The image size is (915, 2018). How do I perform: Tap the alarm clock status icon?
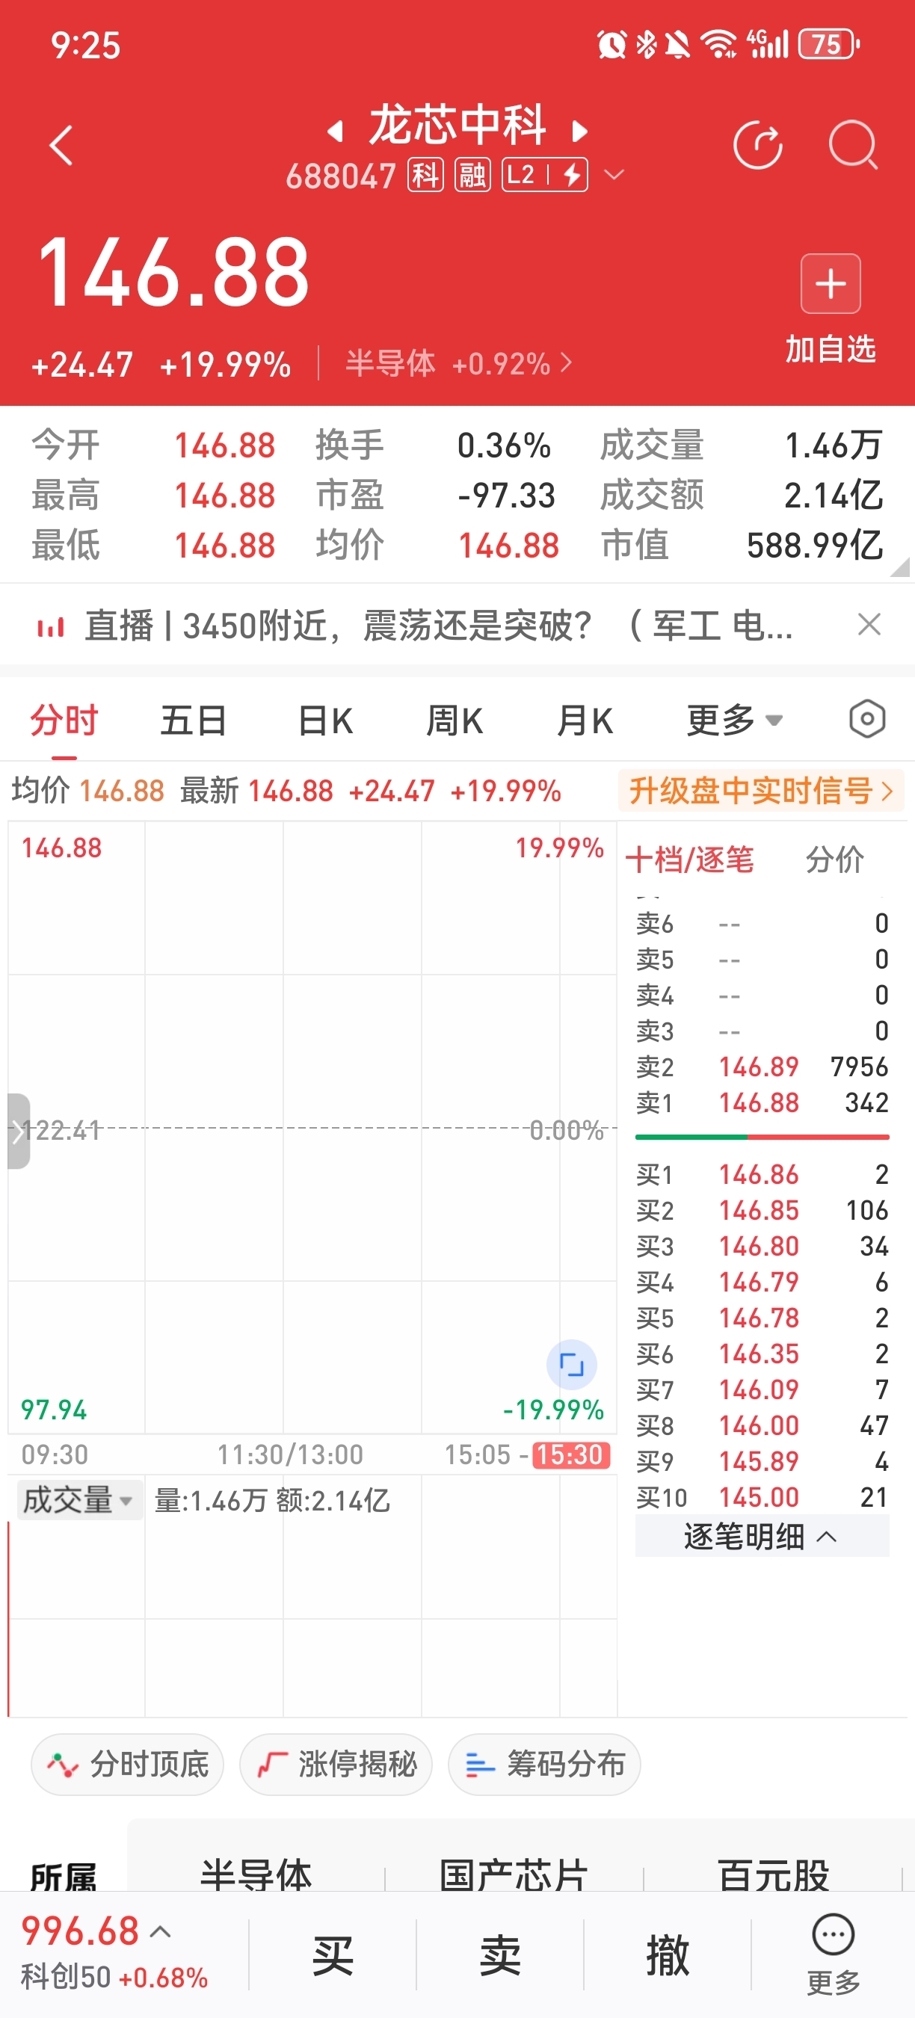pos(611,44)
